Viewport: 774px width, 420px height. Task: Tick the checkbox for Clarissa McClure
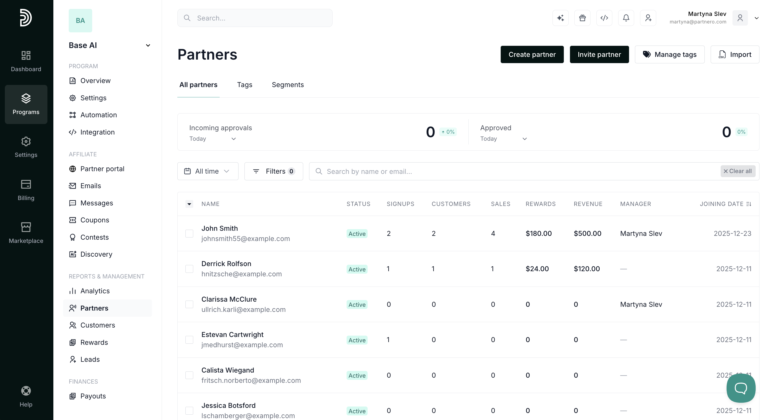click(189, 304)
